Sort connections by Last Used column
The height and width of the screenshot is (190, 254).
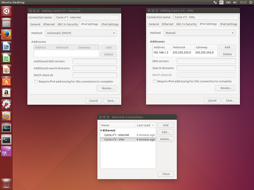(x=145, y=125)
